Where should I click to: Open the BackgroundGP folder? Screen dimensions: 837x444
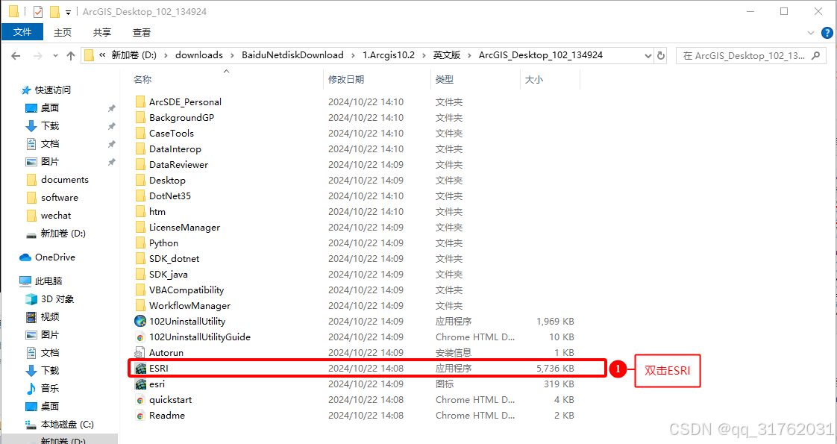point(181,117)
